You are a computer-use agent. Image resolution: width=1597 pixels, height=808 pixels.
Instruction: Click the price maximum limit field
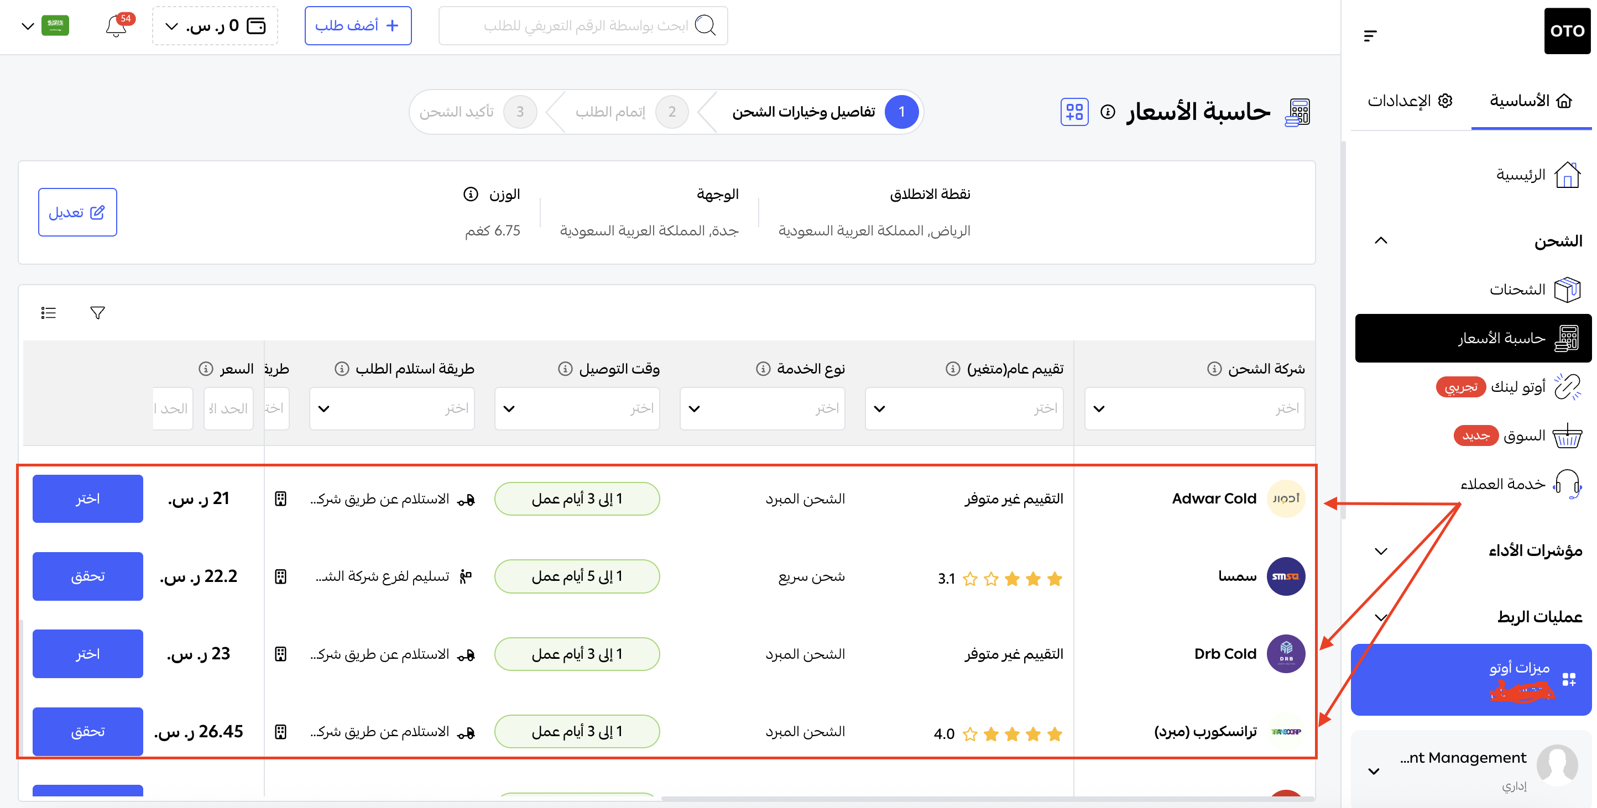point(173,409)
